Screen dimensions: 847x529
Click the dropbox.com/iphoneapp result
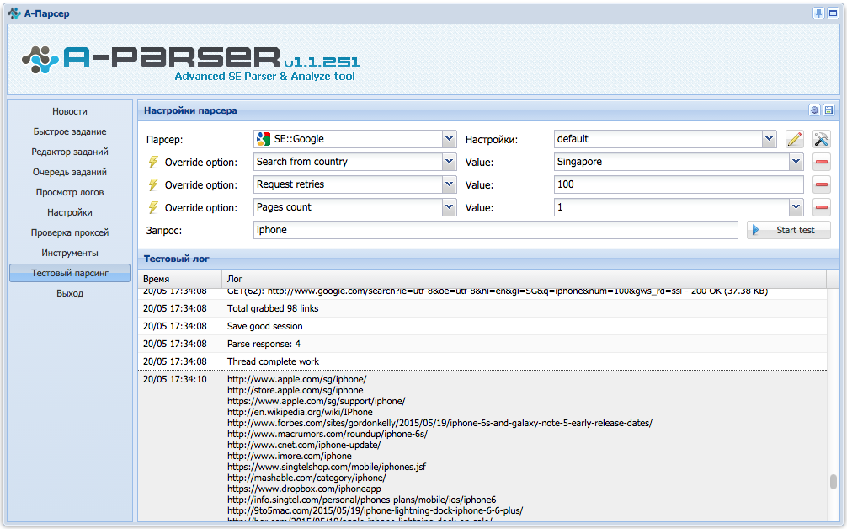click(x=304, y=489)
